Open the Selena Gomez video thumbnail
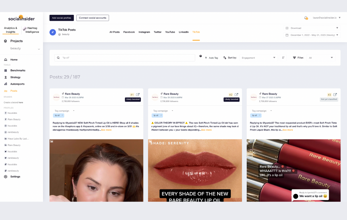 point(96,170)
